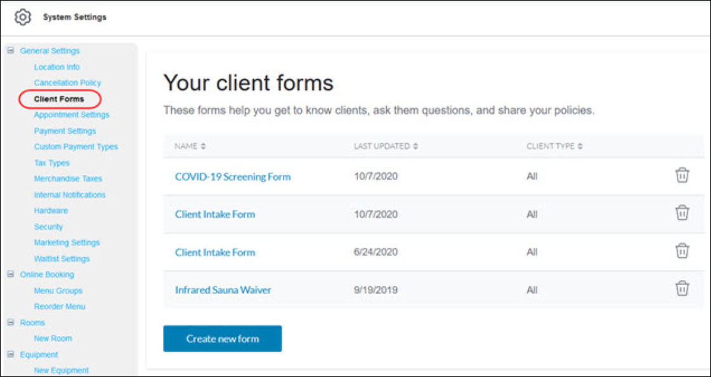Sort forms by LAST UPDATED column
Viewport: 711px width, 377px height.
point(415,146)
